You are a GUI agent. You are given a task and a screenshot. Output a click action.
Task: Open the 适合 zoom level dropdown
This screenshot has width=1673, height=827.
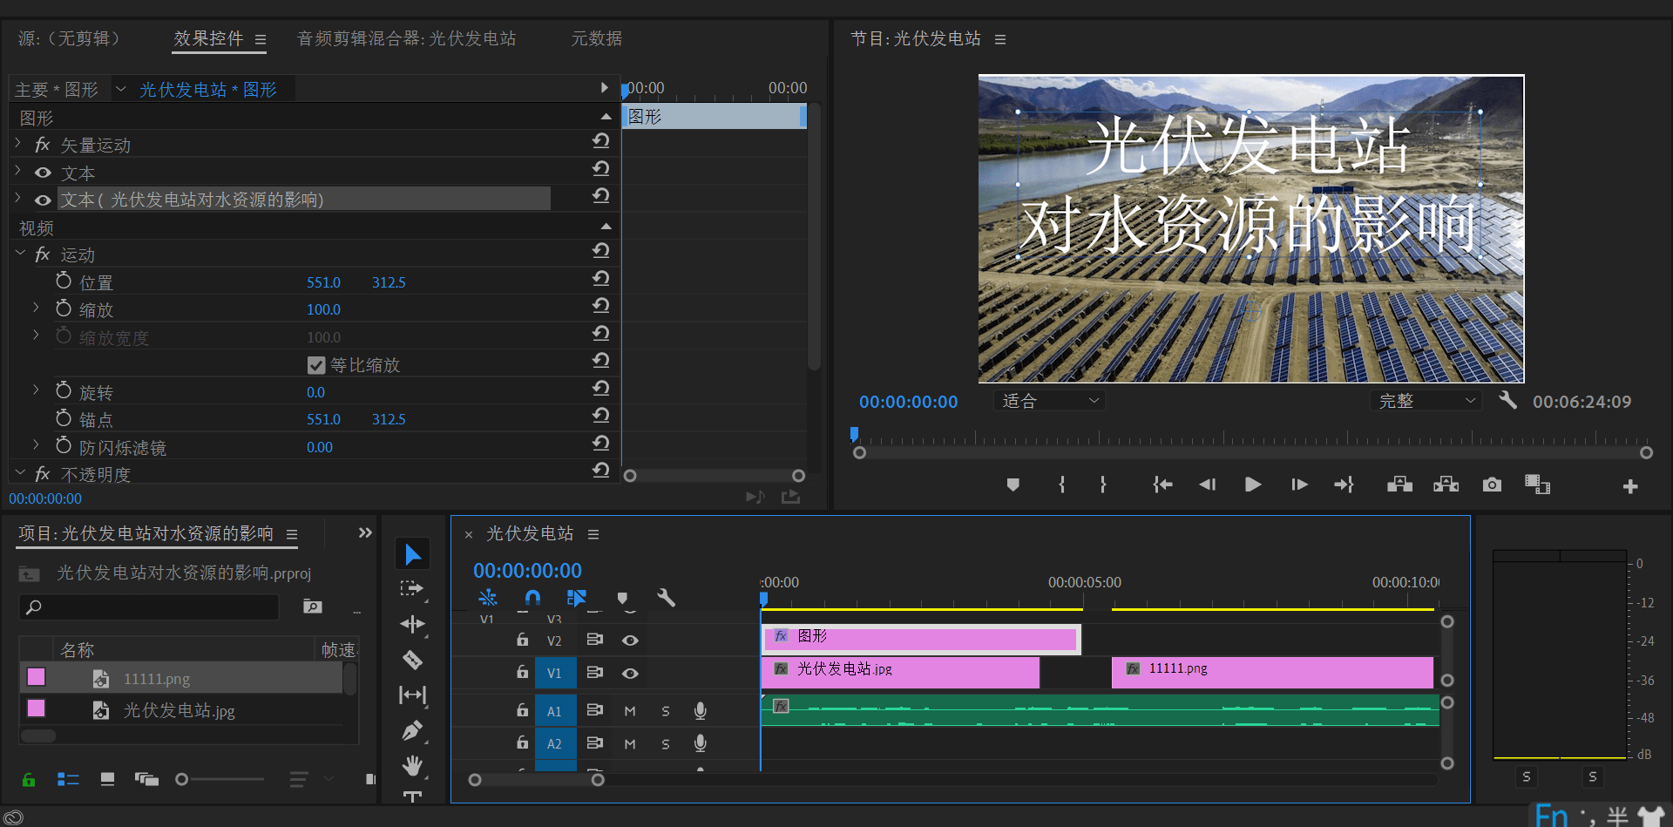pos(1050,401)
